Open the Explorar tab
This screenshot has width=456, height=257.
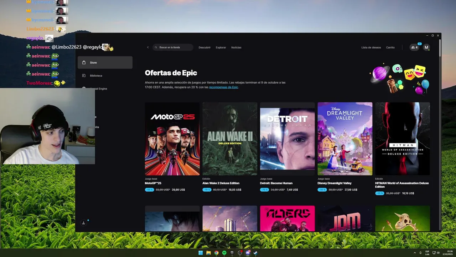pyautogui.click(x=221, y=47)
